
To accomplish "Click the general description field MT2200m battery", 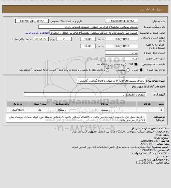I will pos(111,81).
